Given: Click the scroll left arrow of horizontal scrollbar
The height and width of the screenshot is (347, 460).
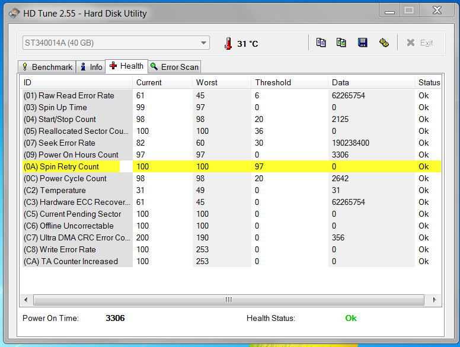Looking at the screenshot, I should click(x=26, y=300).
